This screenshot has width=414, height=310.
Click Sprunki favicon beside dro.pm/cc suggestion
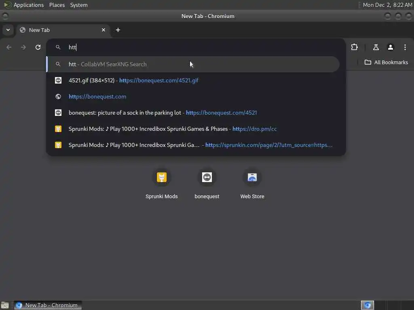pyautogui.click(x=58, y=129)
